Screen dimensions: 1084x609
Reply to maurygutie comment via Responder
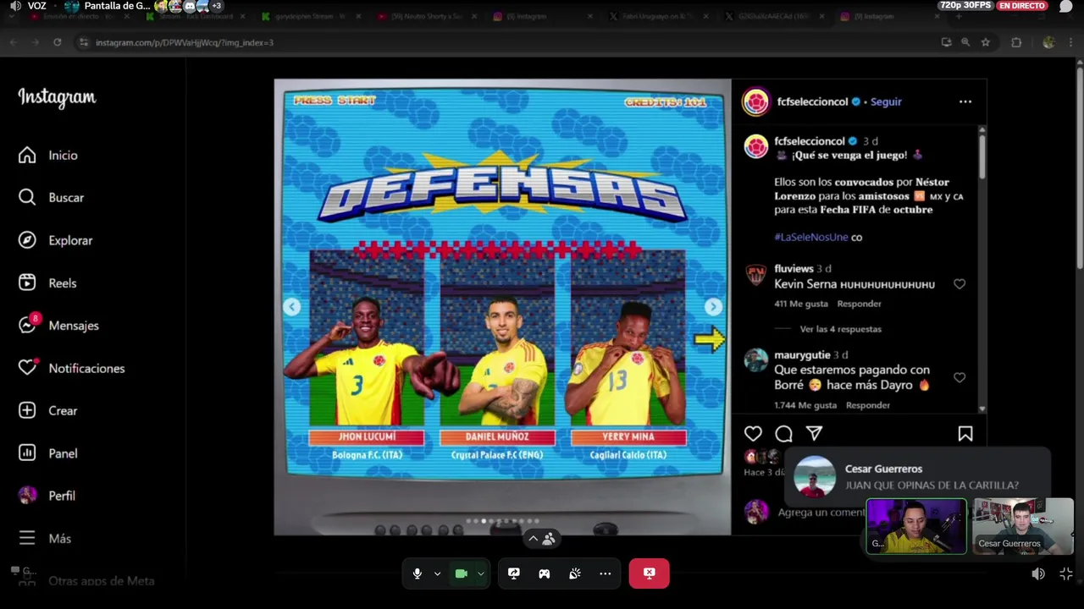pyautogui.click(x=867, y=405)
